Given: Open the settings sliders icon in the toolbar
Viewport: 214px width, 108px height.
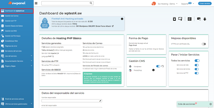Looking at the screenshot, I should [189, 19].
